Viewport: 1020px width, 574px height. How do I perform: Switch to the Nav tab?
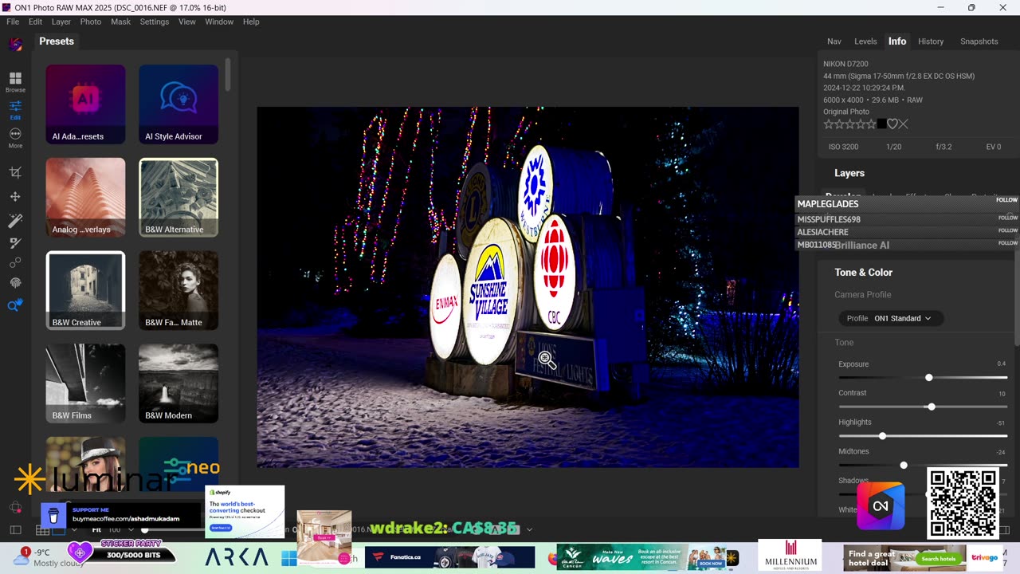pyautogui.click(x=834, y=41)
